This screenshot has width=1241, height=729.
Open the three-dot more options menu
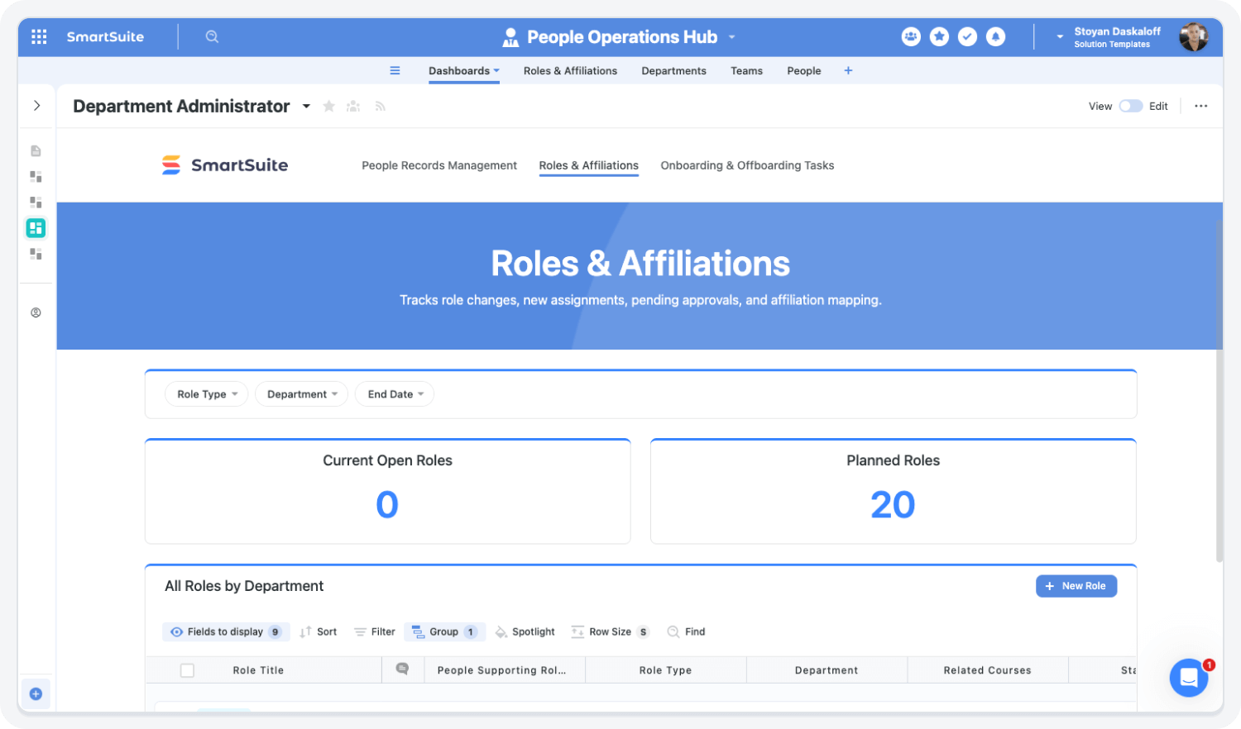coord(1201,106)
